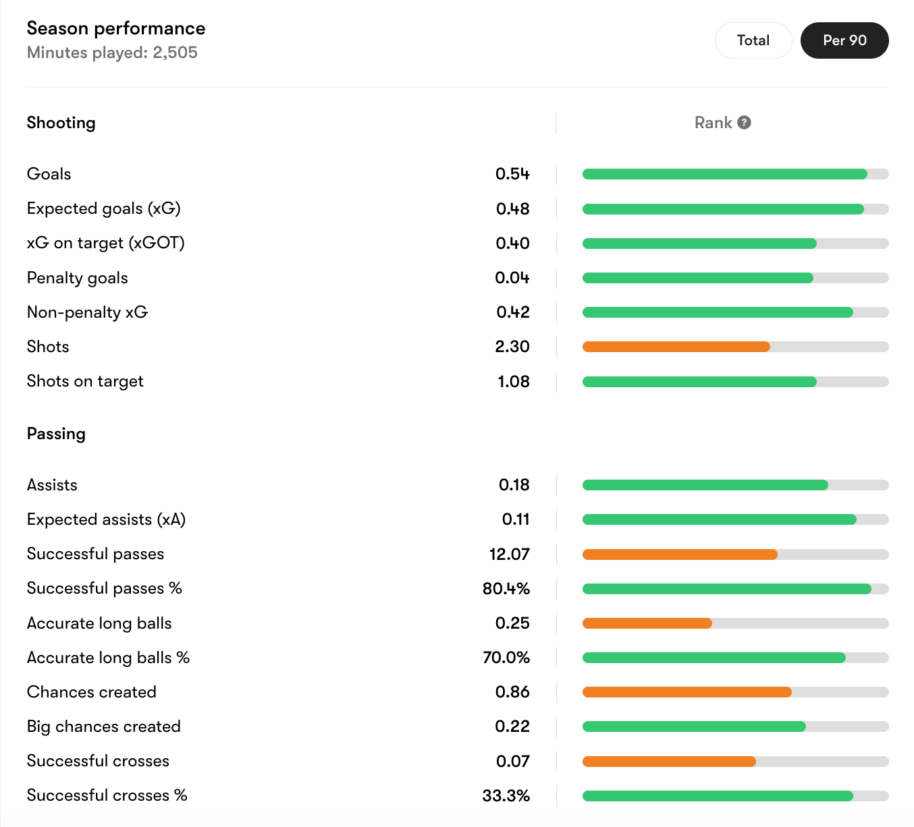Click the Successful passes % rank bar
Image resolution: width=914 pixels, height=827 pixels.
click(x=734, y=589)
